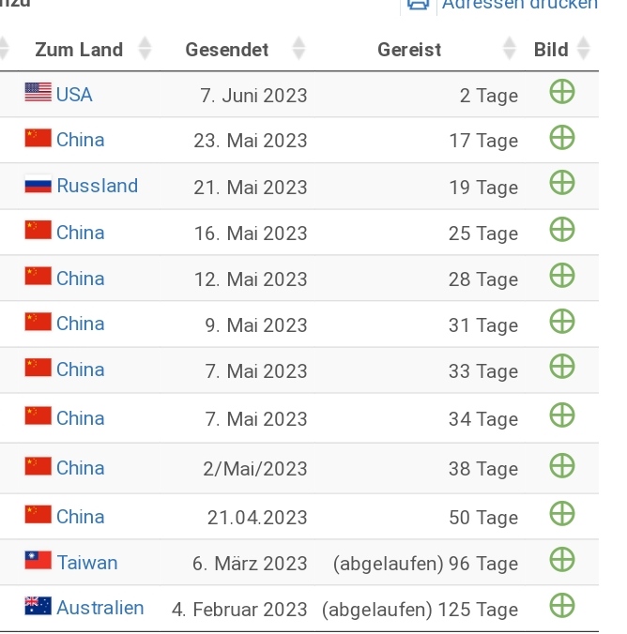Sort table by Gesendet column arrows
The width and height of the screenshot is (627, 634).
[298, 49]
